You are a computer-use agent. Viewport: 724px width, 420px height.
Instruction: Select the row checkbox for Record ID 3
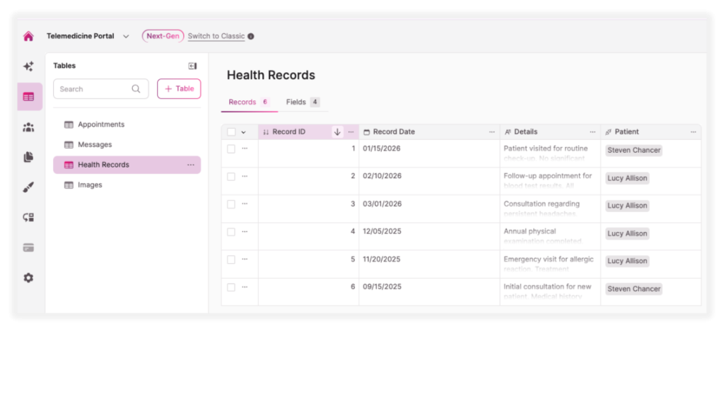230,204
